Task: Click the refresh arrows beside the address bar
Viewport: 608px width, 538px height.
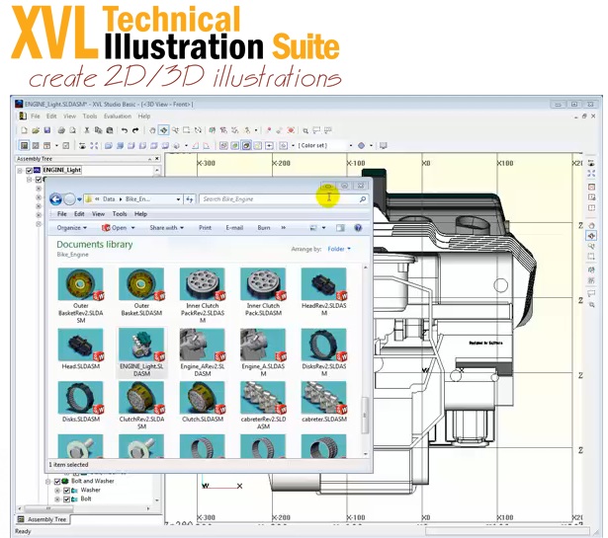Action: (x=189, y=199)
